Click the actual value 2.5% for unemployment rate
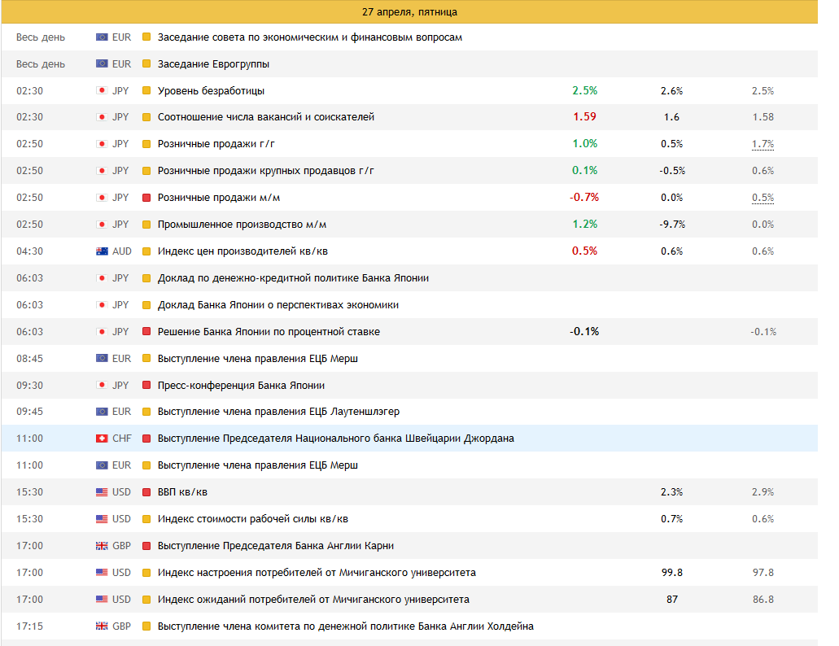This screenshot has height=646, width=839. [585, 90]
